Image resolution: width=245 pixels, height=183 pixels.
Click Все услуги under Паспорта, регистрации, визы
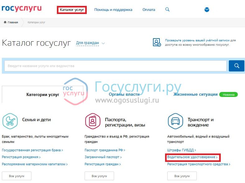[99, 176]
